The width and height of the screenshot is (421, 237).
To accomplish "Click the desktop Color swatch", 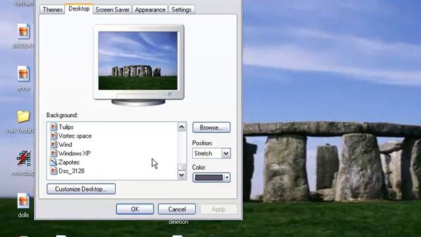I will point(209,177).
